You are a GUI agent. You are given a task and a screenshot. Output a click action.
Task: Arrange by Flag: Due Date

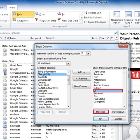click(68, 20)
